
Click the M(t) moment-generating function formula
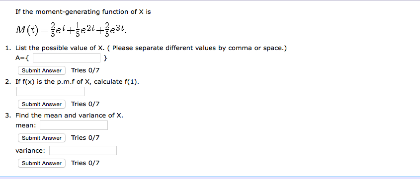click(71, 30)
